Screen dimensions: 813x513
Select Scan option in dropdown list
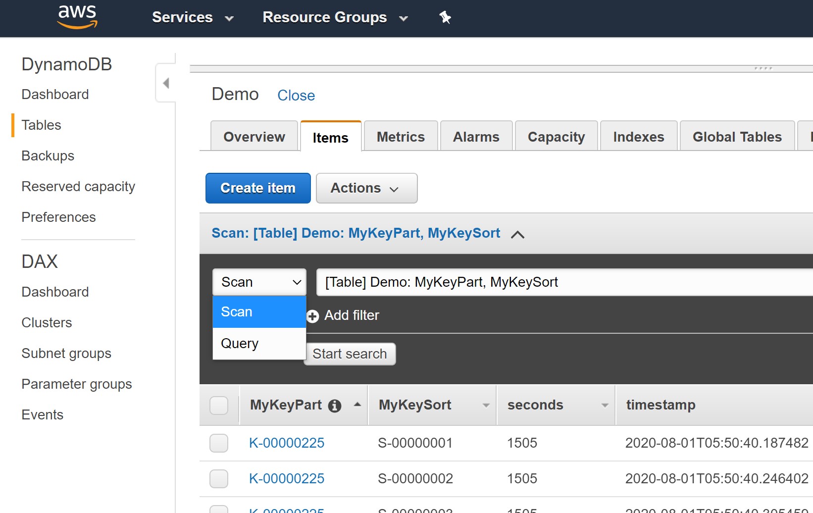click(x=259, y=312)
